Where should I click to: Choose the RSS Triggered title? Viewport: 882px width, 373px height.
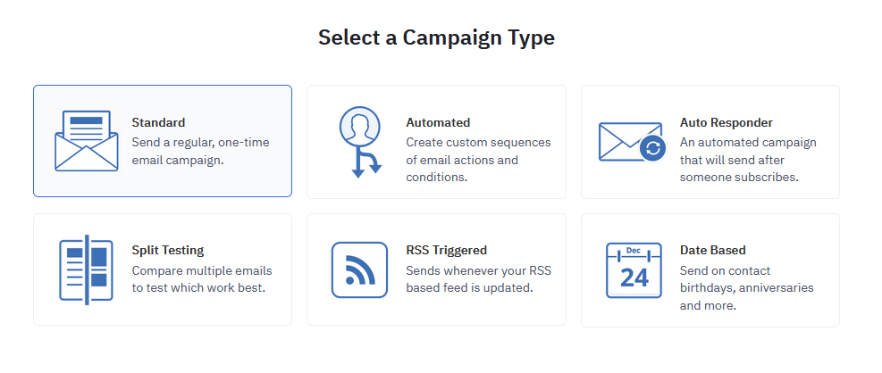[x=447, y=250]
